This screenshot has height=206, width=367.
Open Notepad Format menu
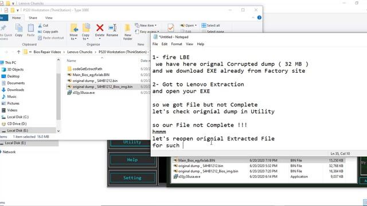177,44
